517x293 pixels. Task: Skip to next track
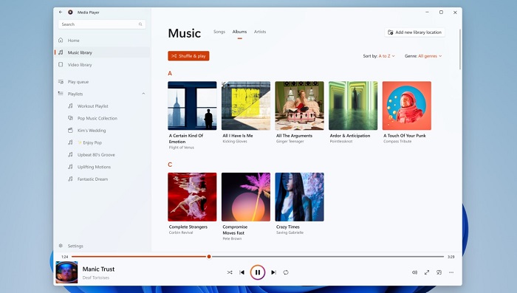coord(273,272)
